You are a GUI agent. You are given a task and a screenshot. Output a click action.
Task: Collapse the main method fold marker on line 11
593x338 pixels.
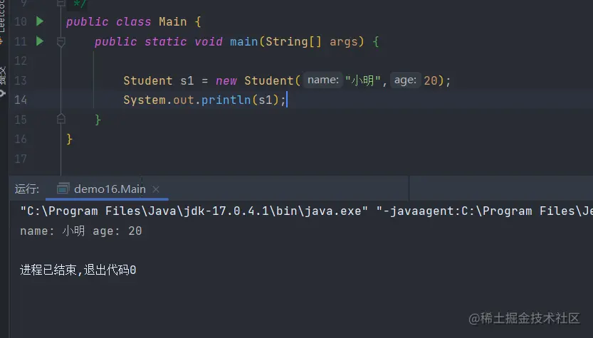point(61,41)
